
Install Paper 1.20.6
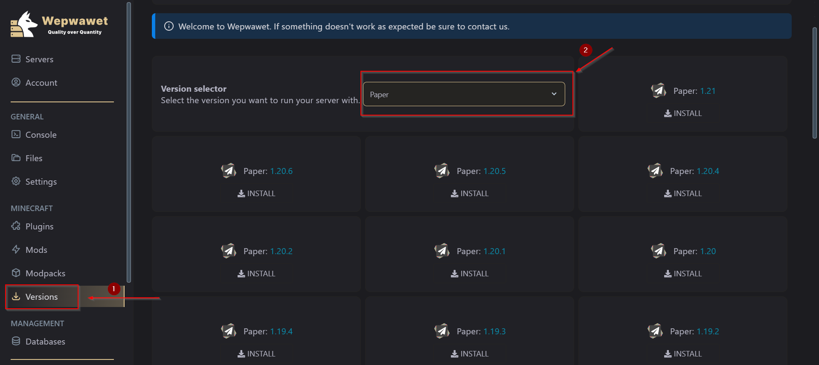click(x=256, y=194)
